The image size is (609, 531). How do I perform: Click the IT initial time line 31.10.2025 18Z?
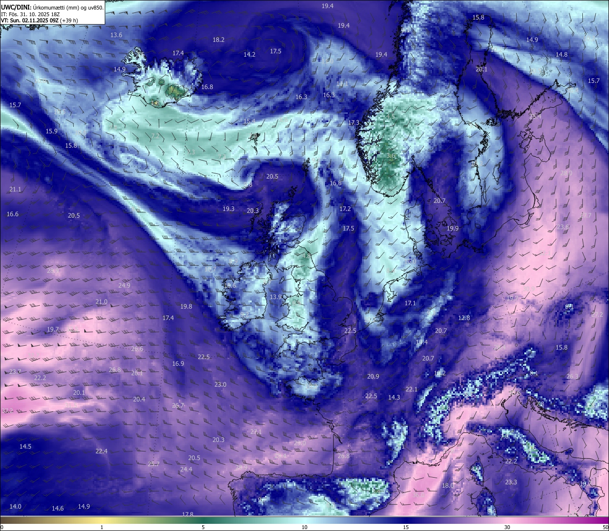[30, 14]
